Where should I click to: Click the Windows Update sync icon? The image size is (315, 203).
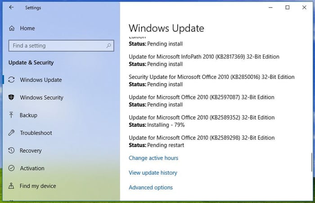click(x=12, y=80)
